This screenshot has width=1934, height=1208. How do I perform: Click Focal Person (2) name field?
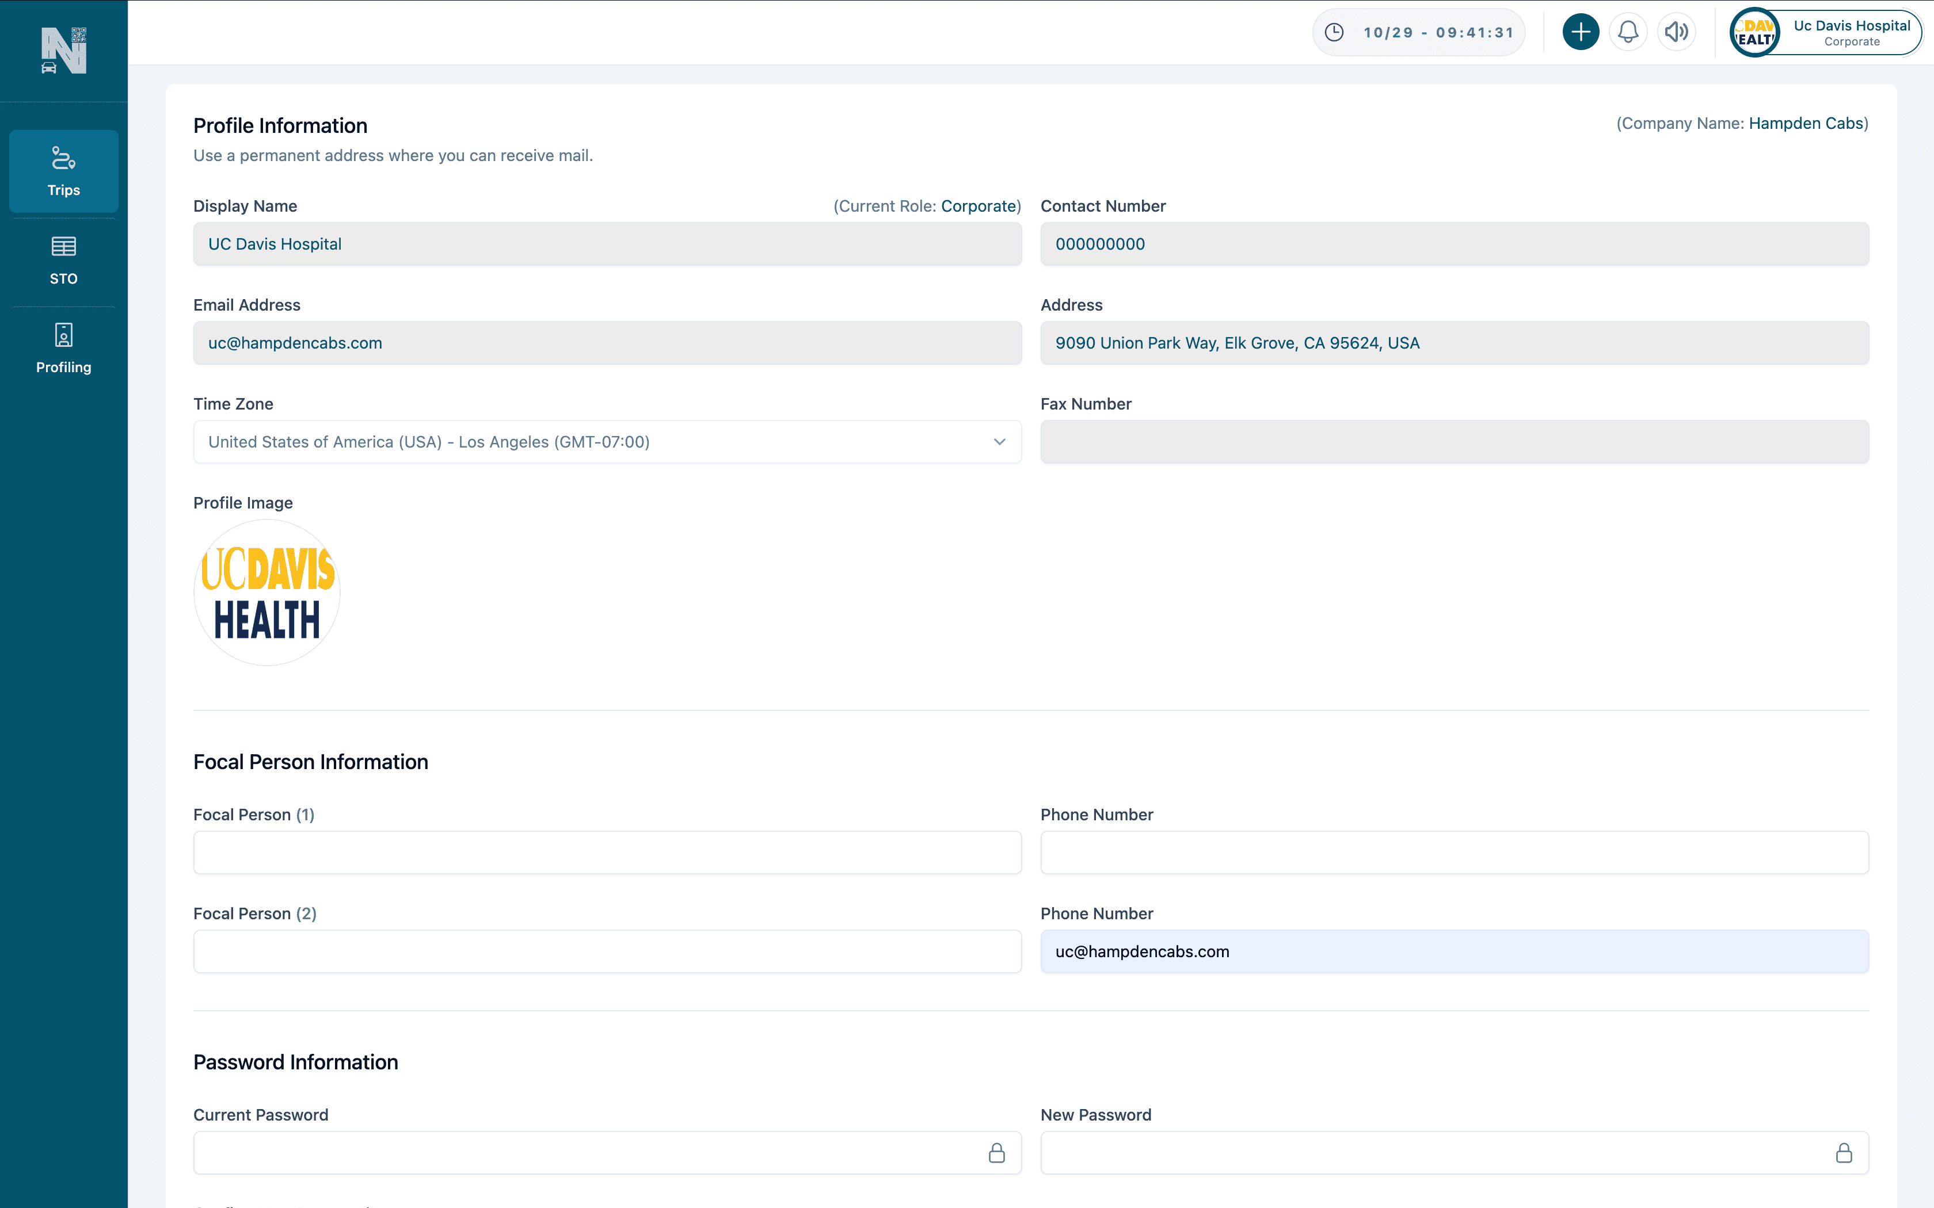click(607, 951)
